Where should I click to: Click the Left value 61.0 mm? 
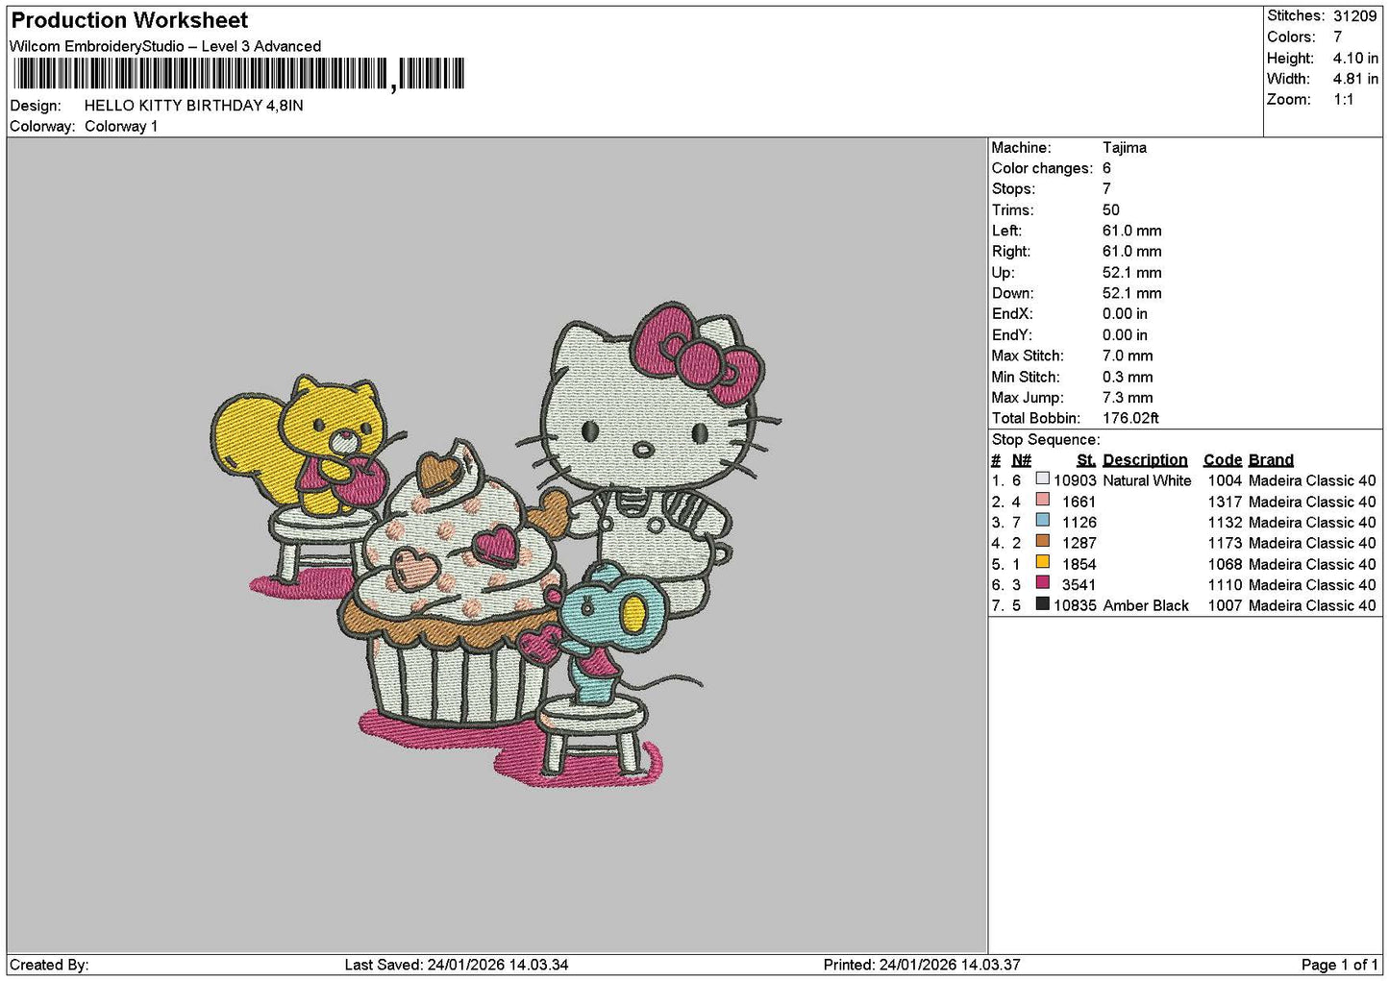coord(1131,231)
